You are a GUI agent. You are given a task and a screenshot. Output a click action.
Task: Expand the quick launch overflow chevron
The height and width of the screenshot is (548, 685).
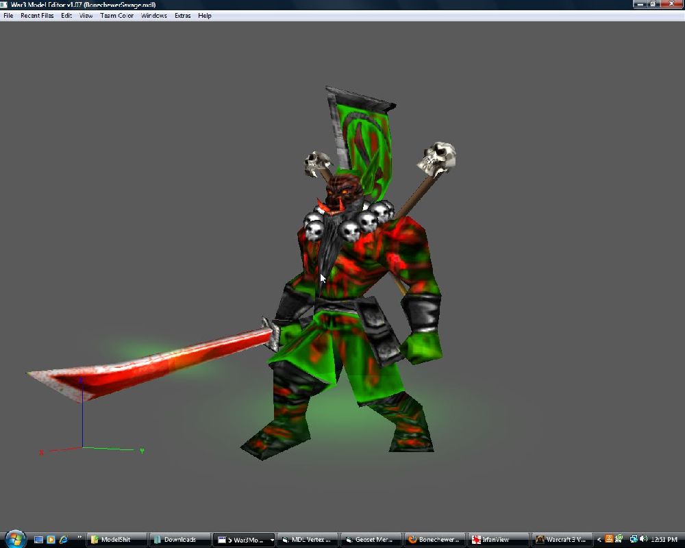(79, 537)
